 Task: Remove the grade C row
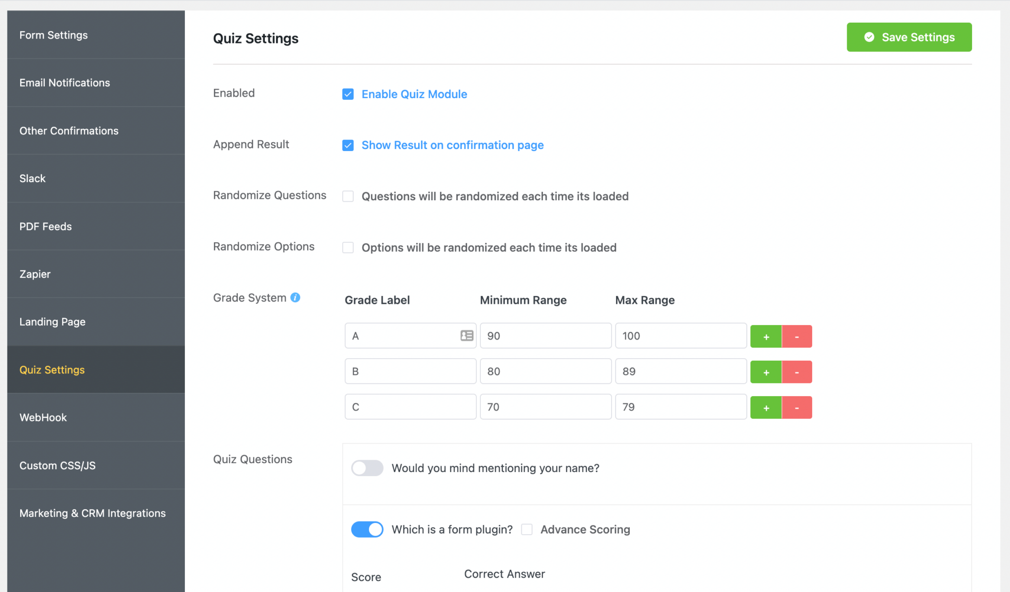coord(797,407)
